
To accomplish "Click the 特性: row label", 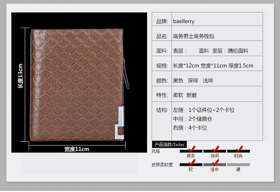I will coord(162,95).
